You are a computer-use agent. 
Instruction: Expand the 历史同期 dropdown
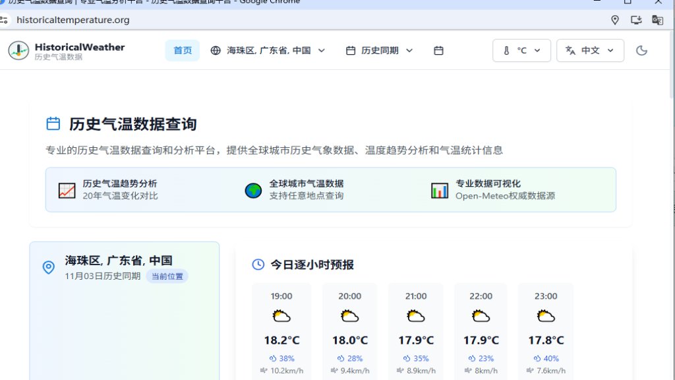point(380,50)
